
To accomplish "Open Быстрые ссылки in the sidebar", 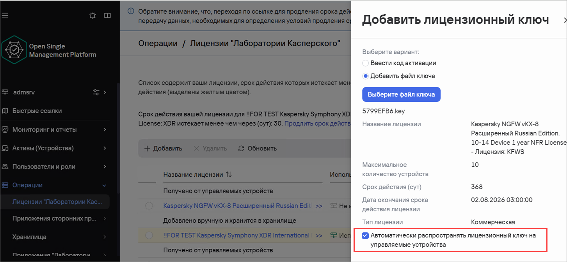I will click(x=37, y=111).
